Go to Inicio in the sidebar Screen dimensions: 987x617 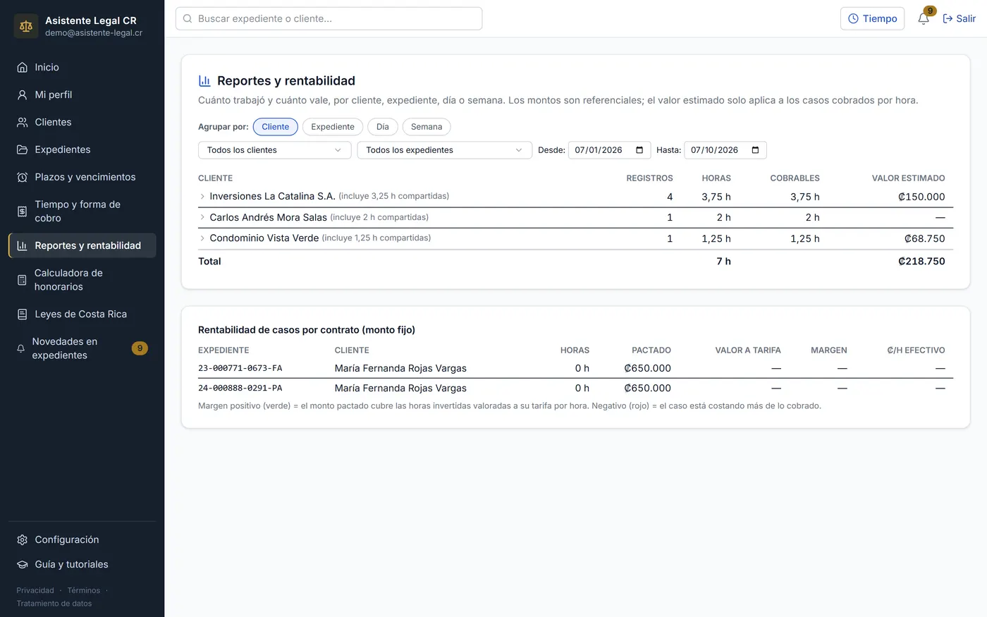click(x=82, y=68)
